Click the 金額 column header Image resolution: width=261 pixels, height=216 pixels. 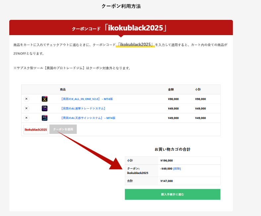point(171,89)
